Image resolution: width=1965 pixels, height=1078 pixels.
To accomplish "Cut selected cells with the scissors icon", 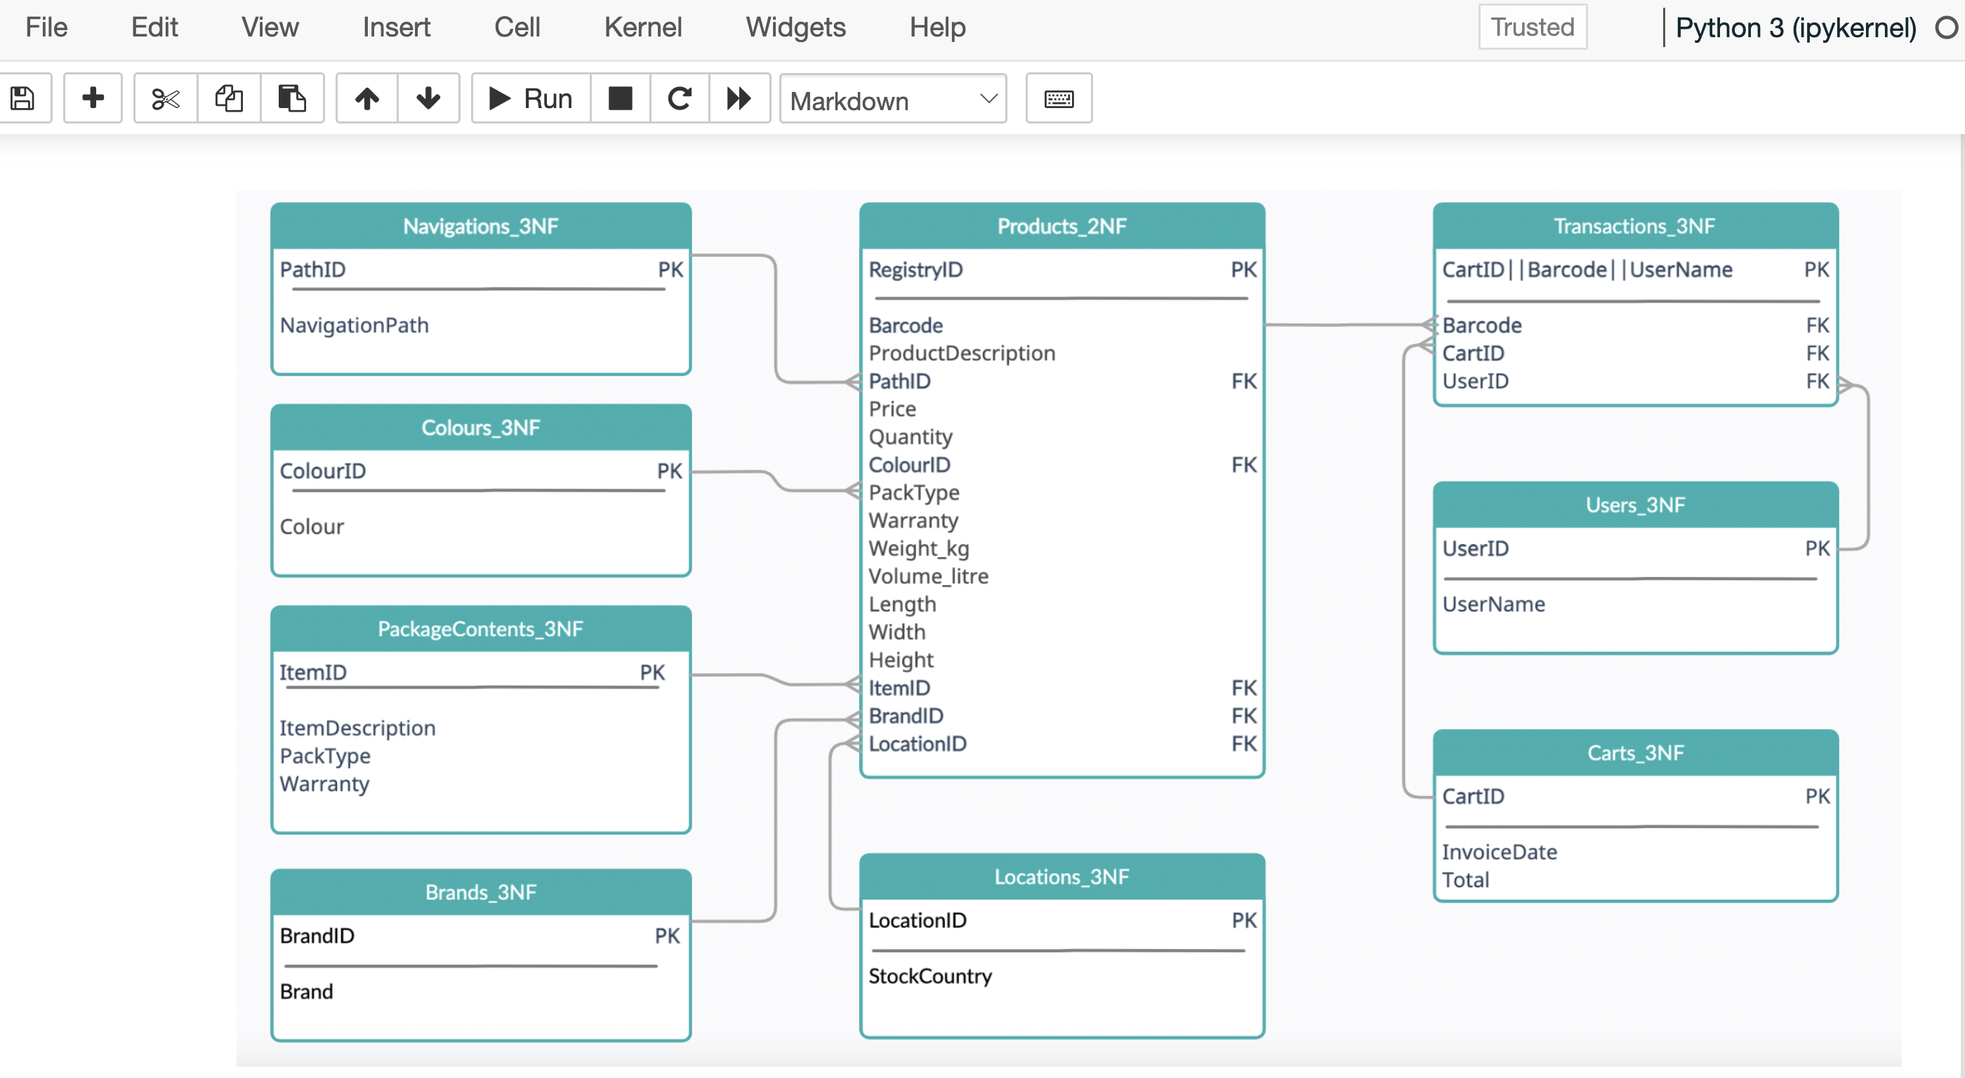I will pyautogui.click(x=166, y=98).
